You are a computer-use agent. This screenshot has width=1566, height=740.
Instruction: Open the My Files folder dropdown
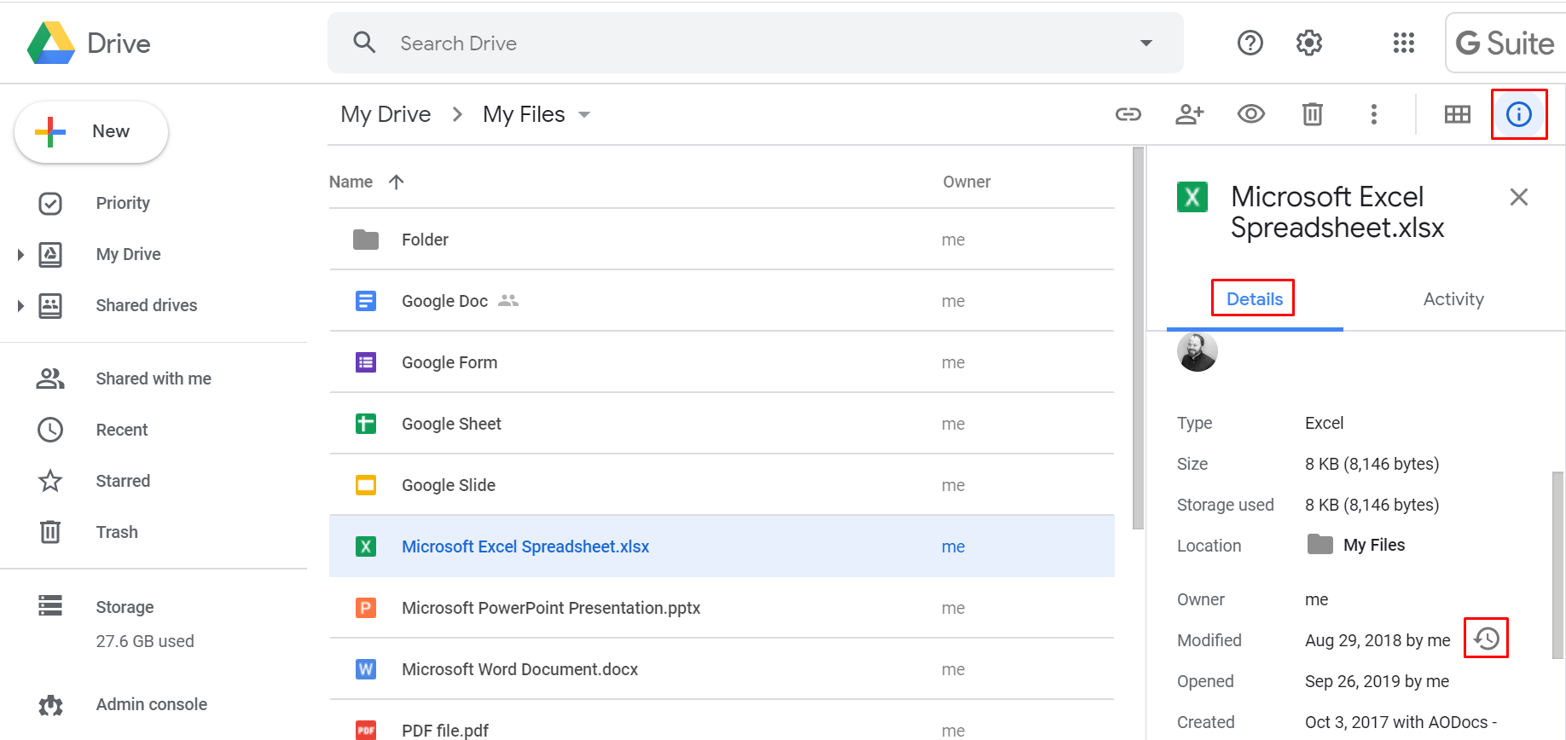[584, 114]
